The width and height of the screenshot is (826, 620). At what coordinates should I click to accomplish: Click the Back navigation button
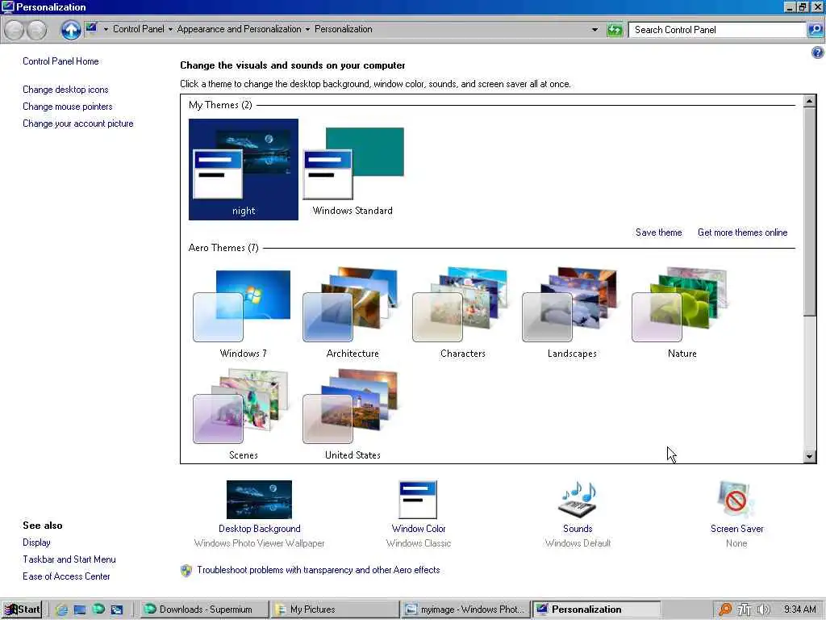pos(15,30)
